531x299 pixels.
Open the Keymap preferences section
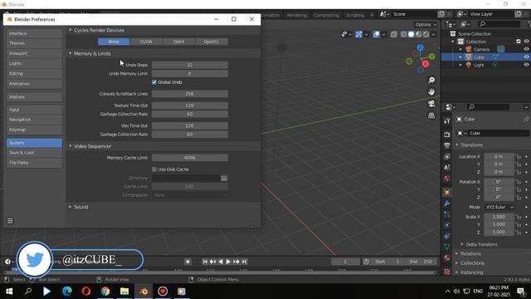(34, 130)
